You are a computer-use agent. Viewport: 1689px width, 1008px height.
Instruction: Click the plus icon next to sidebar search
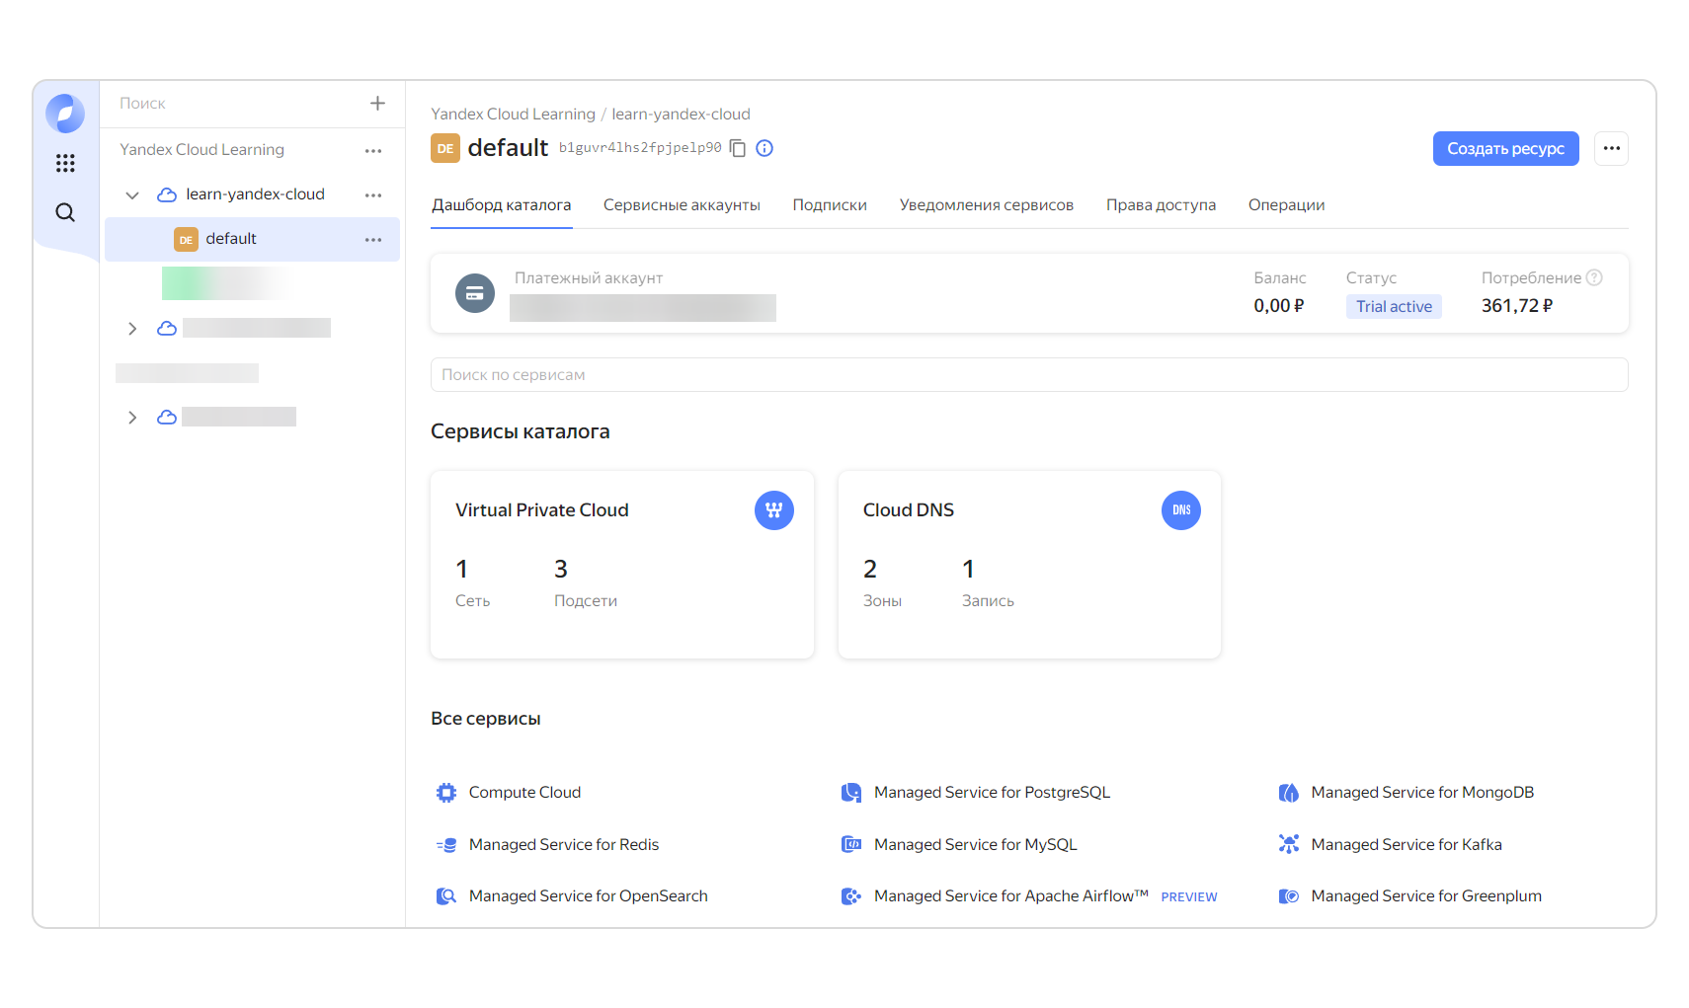[x=377, y=104]
